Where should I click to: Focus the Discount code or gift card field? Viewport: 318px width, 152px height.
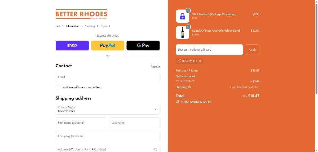pos(209,50)
